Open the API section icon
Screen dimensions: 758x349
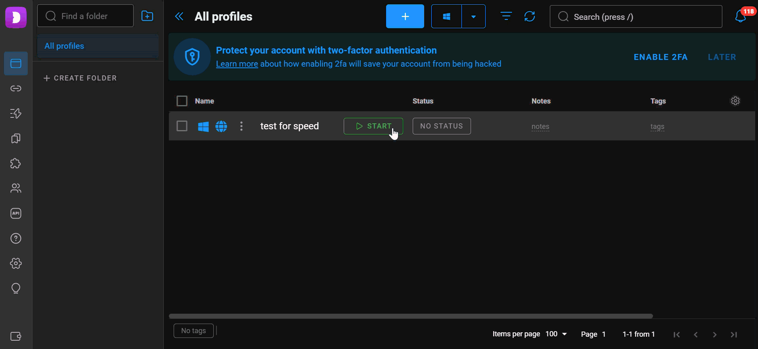point(16,213)
